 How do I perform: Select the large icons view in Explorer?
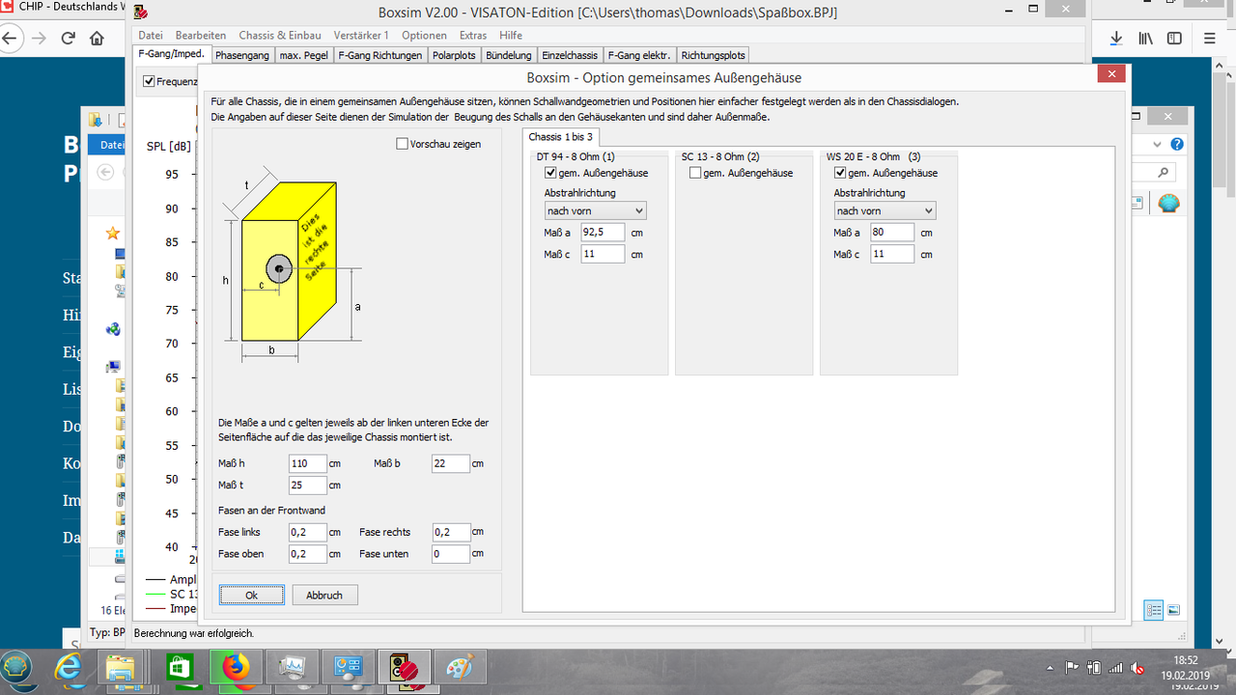click(1173, 610)
